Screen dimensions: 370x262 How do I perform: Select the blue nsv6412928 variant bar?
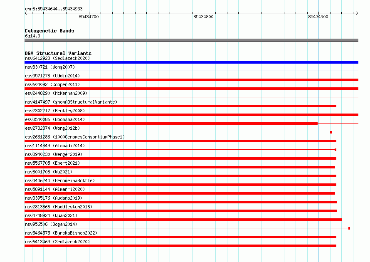pyautogui.click(x=191, y=62)
